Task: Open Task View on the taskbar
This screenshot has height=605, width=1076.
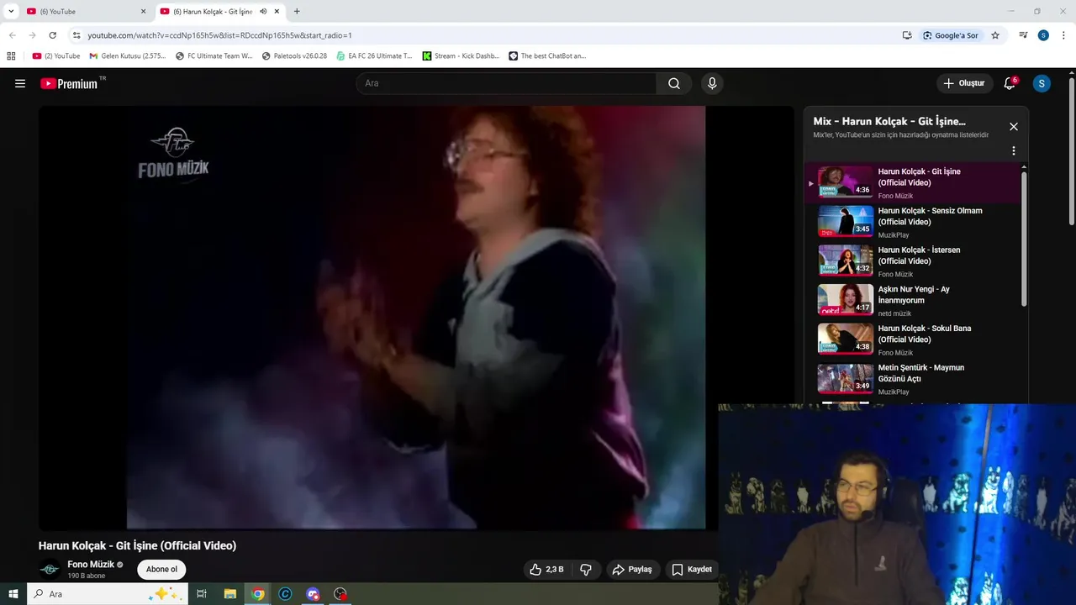Action: (x=202, y=594)
